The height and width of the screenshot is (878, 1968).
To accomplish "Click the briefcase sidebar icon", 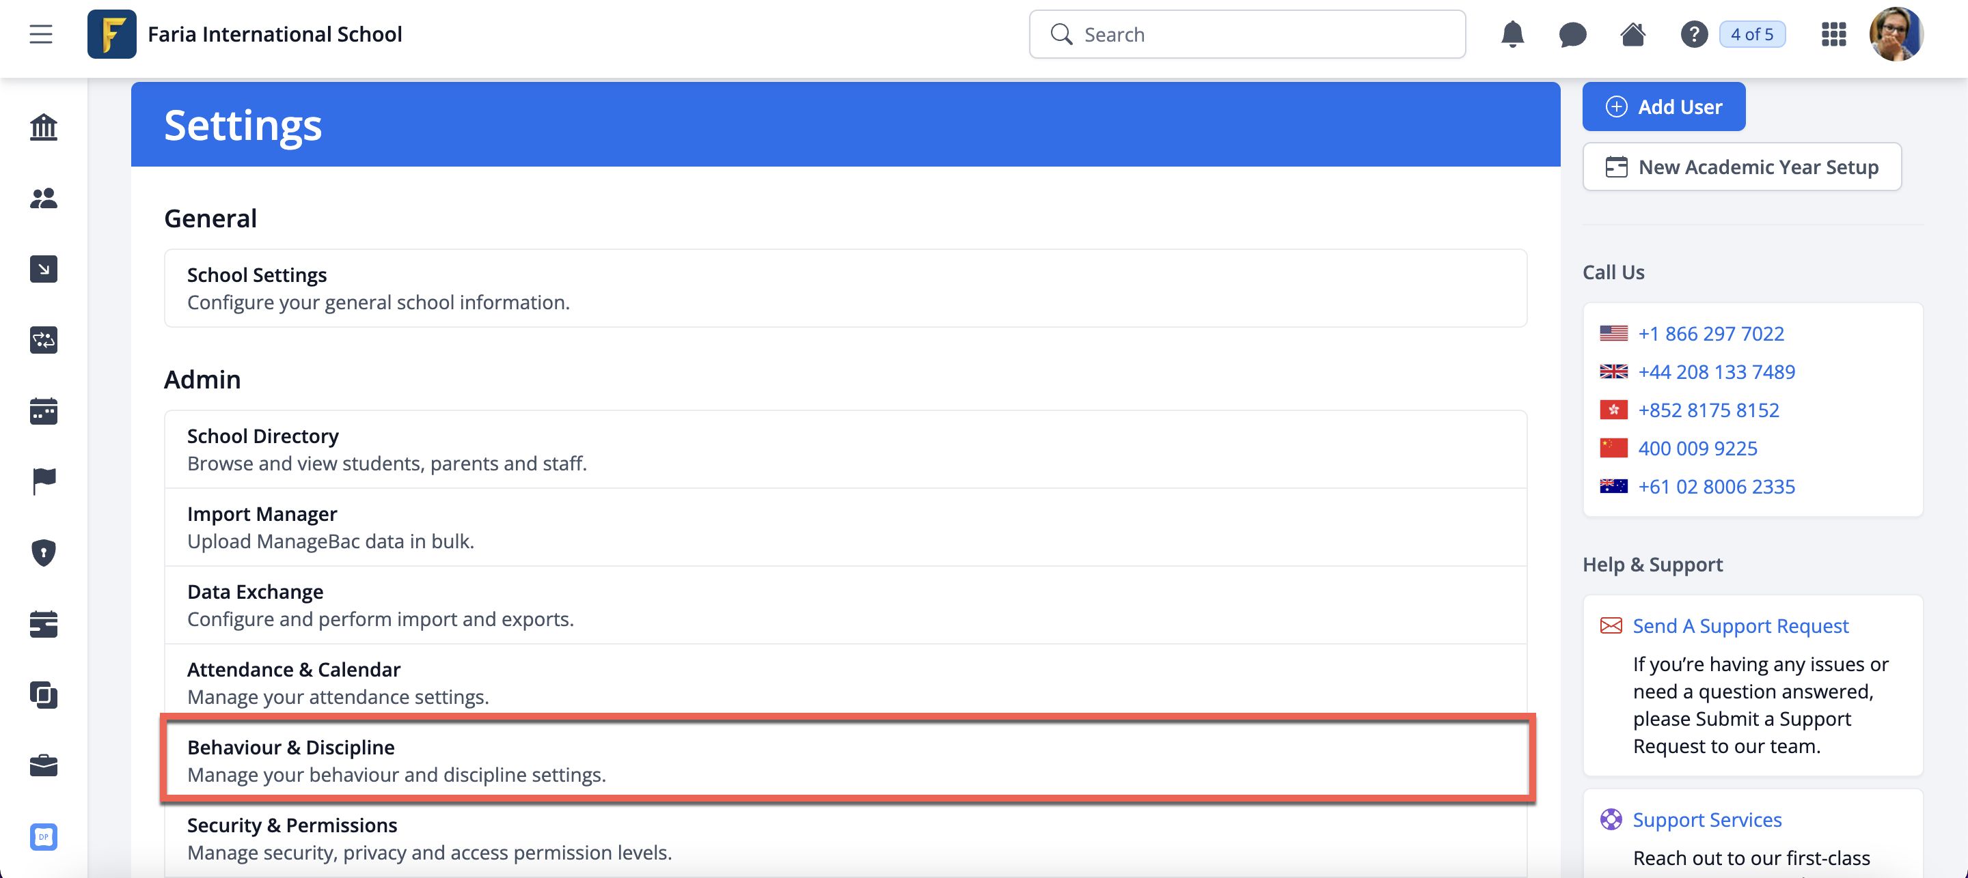I will tap(44, 765).
